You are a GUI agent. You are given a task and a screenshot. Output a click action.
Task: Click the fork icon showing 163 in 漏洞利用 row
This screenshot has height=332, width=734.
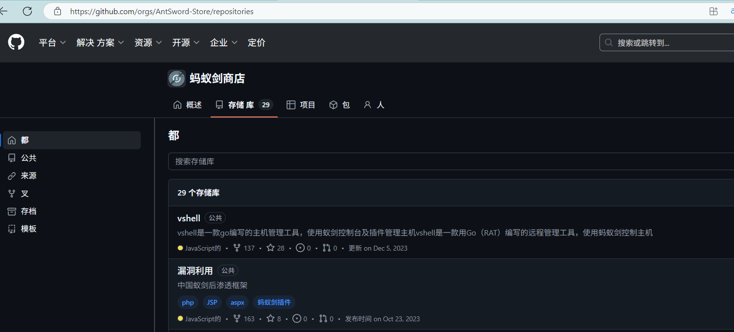[x=237, y=318]
